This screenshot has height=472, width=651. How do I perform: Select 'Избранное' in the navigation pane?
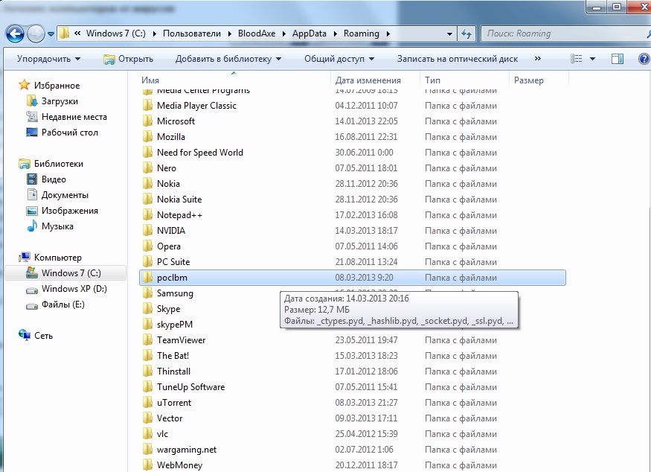pos(57,86)
